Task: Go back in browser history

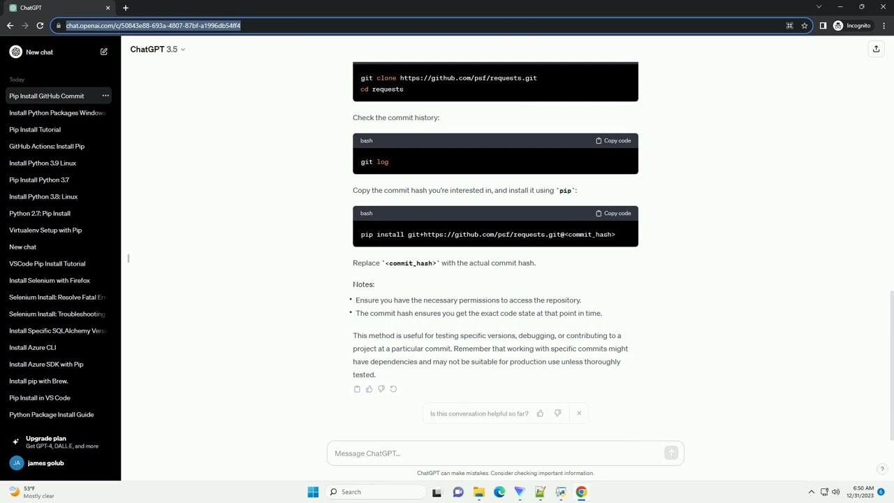Action: pyautogui.click(x=10, y=26)
